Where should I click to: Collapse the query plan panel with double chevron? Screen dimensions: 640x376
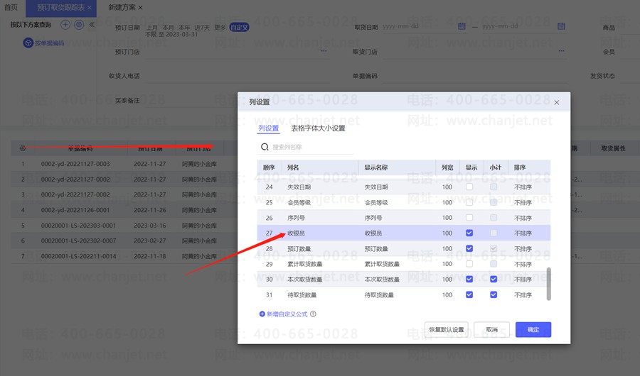pyautogui.click(x=92, y=24)
